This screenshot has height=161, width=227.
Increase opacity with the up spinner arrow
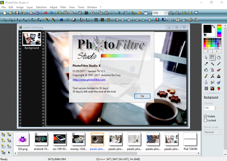tap(216, 107)
